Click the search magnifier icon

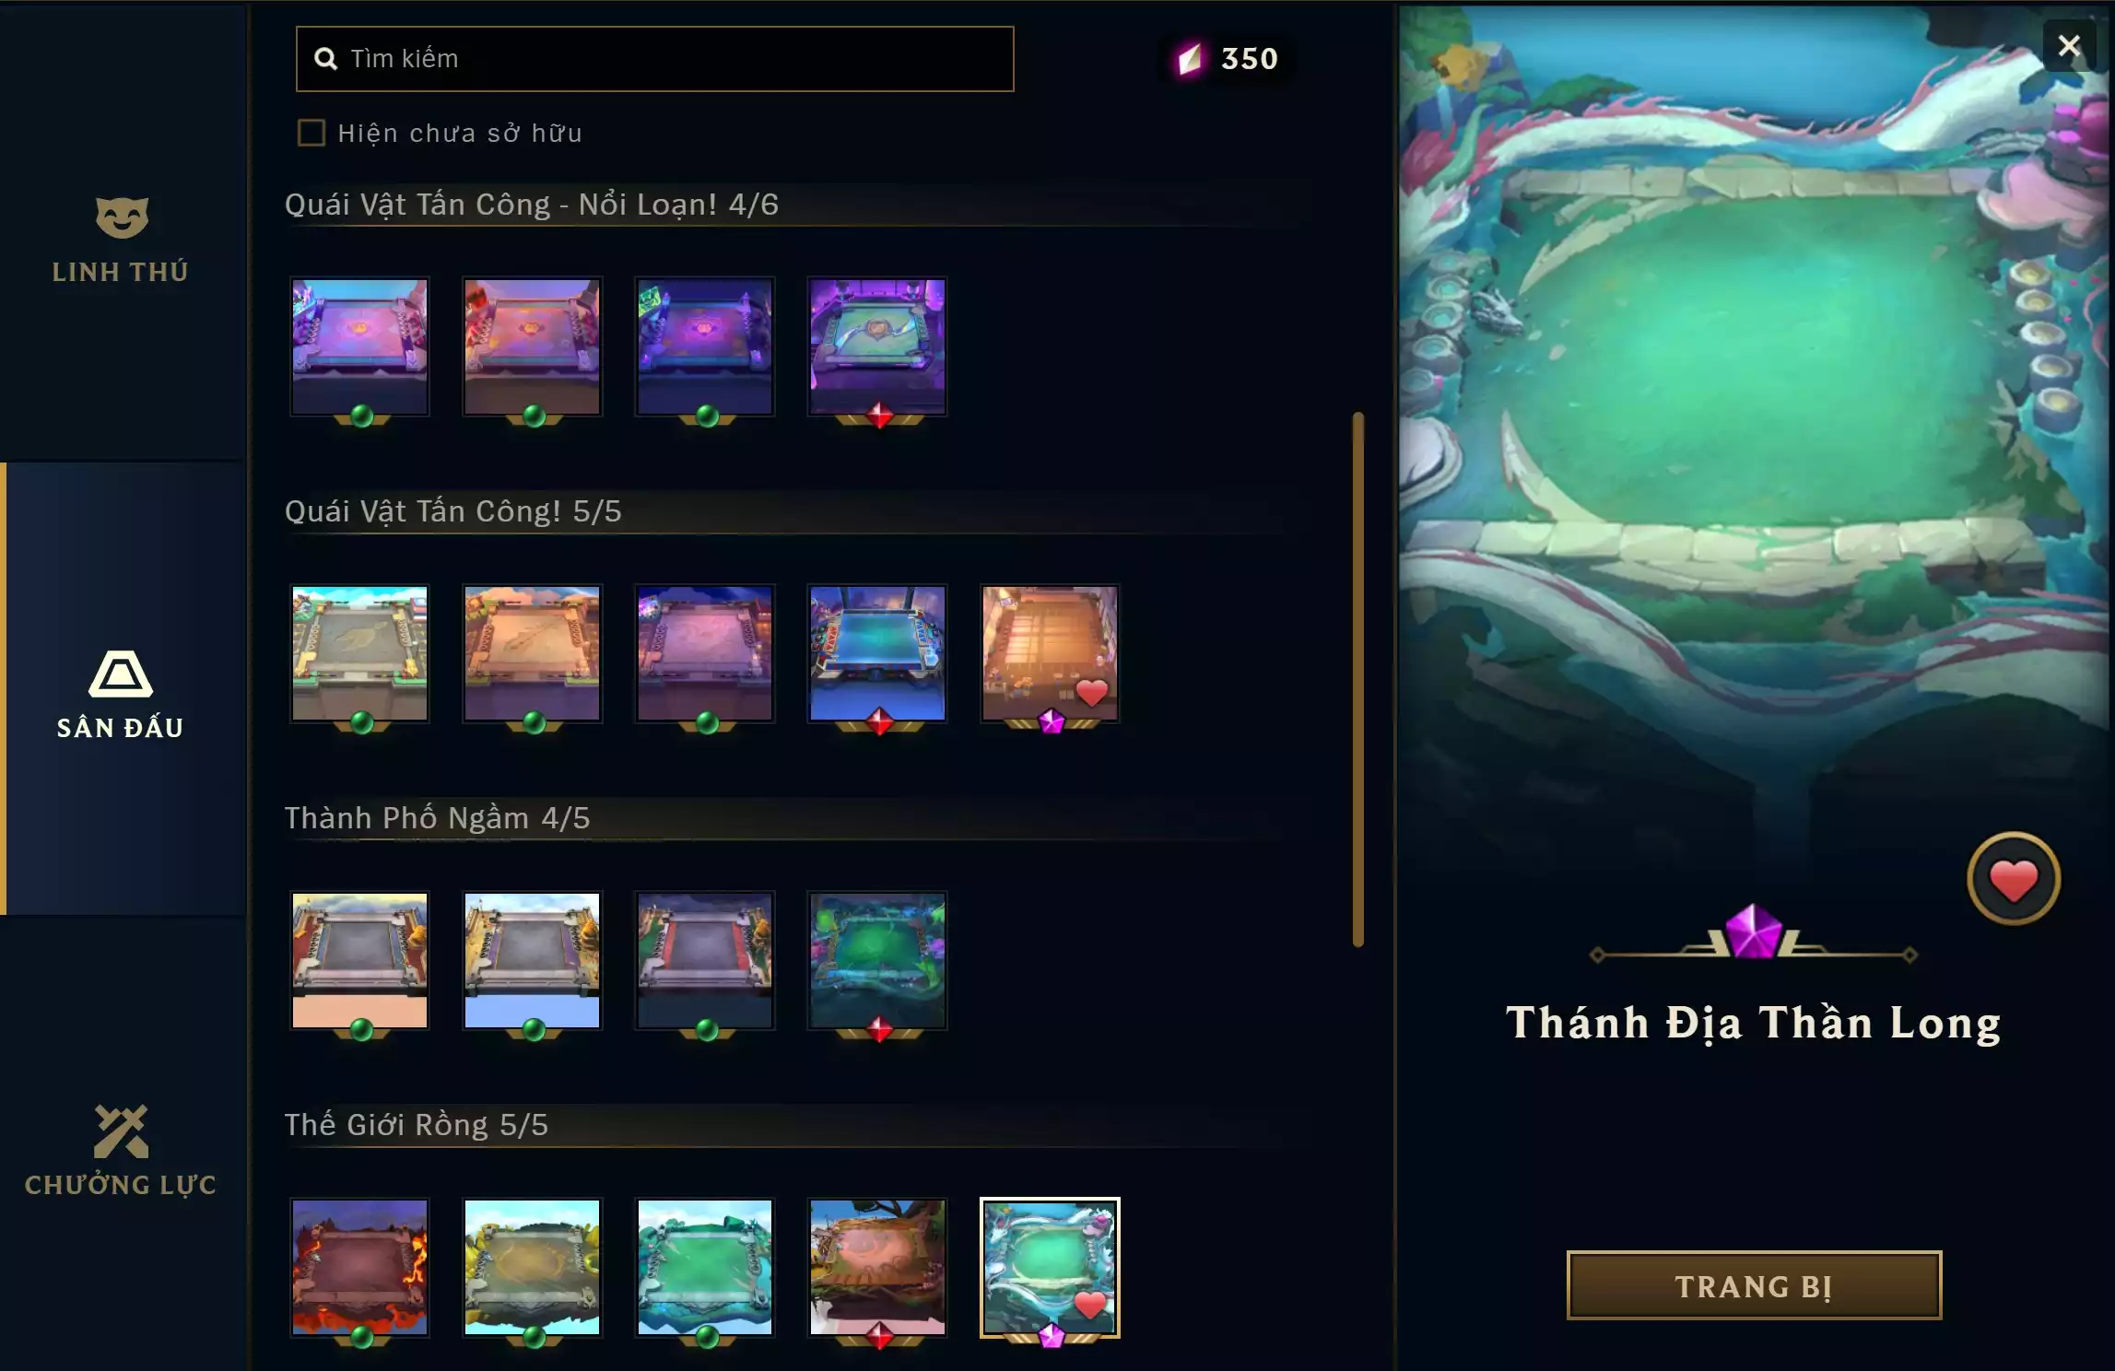coord(325,59)
